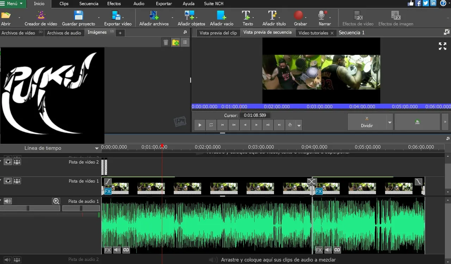Click the link icon on first audio clip
This screenshot has height=264, width=451.
point(126,250)
